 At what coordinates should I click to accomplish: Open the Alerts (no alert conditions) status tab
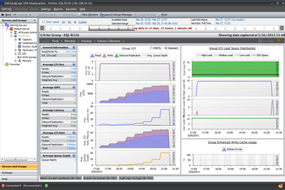[x=61, y=178]
